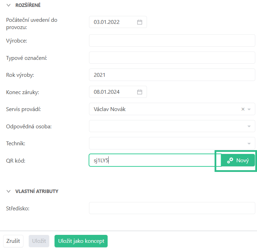Open the Technik dropdown list

click(x=249, y=143)
